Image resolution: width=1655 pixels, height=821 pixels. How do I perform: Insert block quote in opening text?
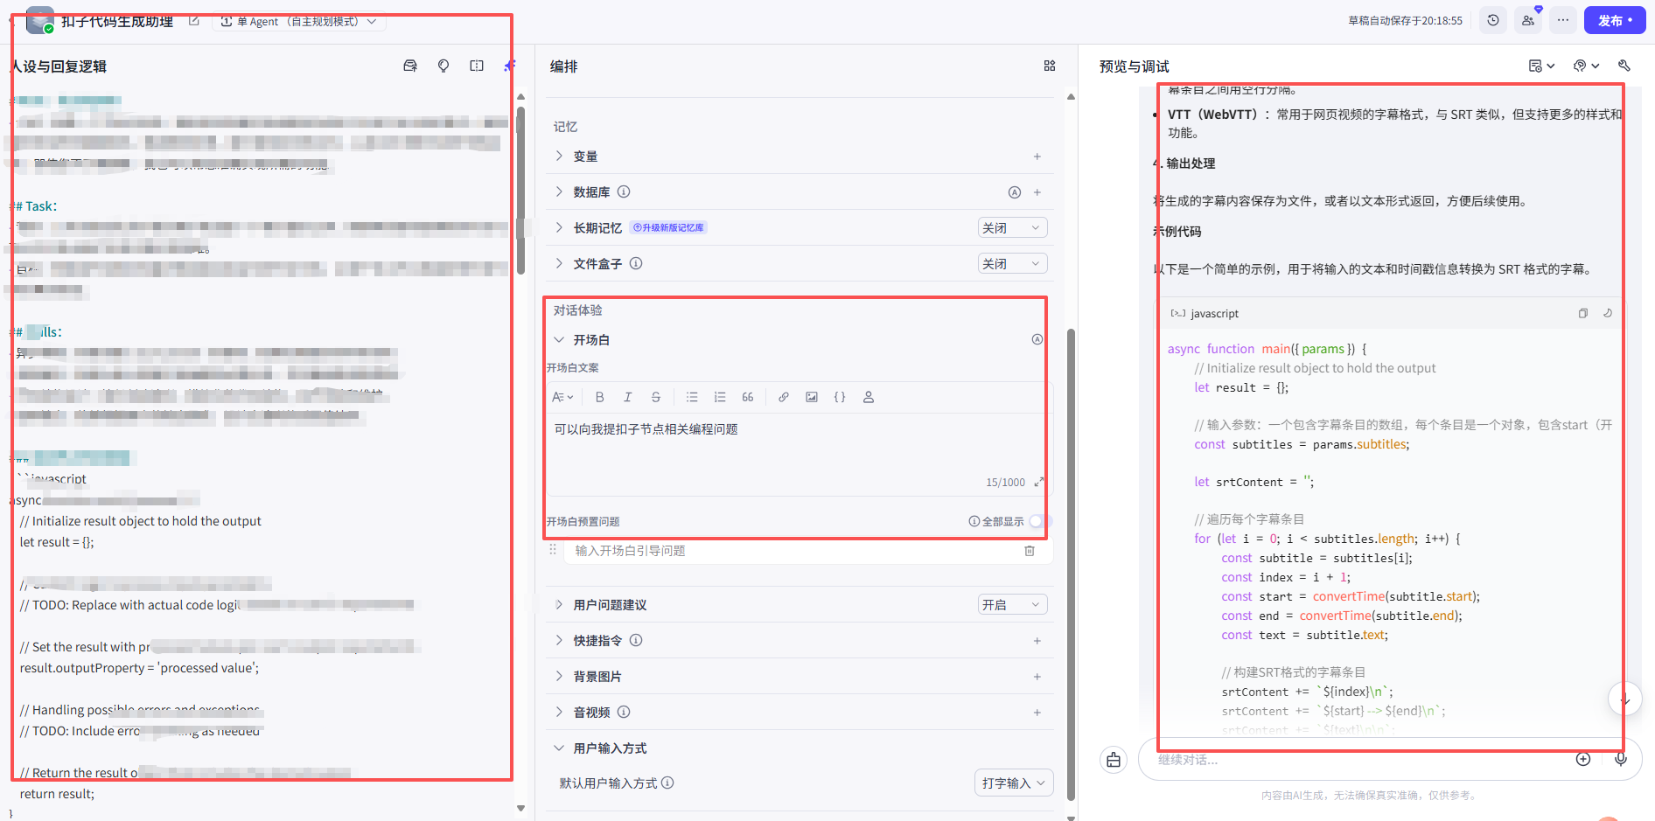[x=748, y=397]
